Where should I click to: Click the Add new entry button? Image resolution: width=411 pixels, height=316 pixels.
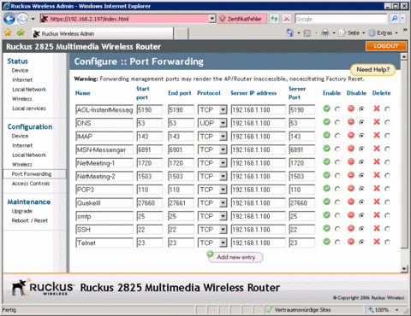(x=235, y=257)
